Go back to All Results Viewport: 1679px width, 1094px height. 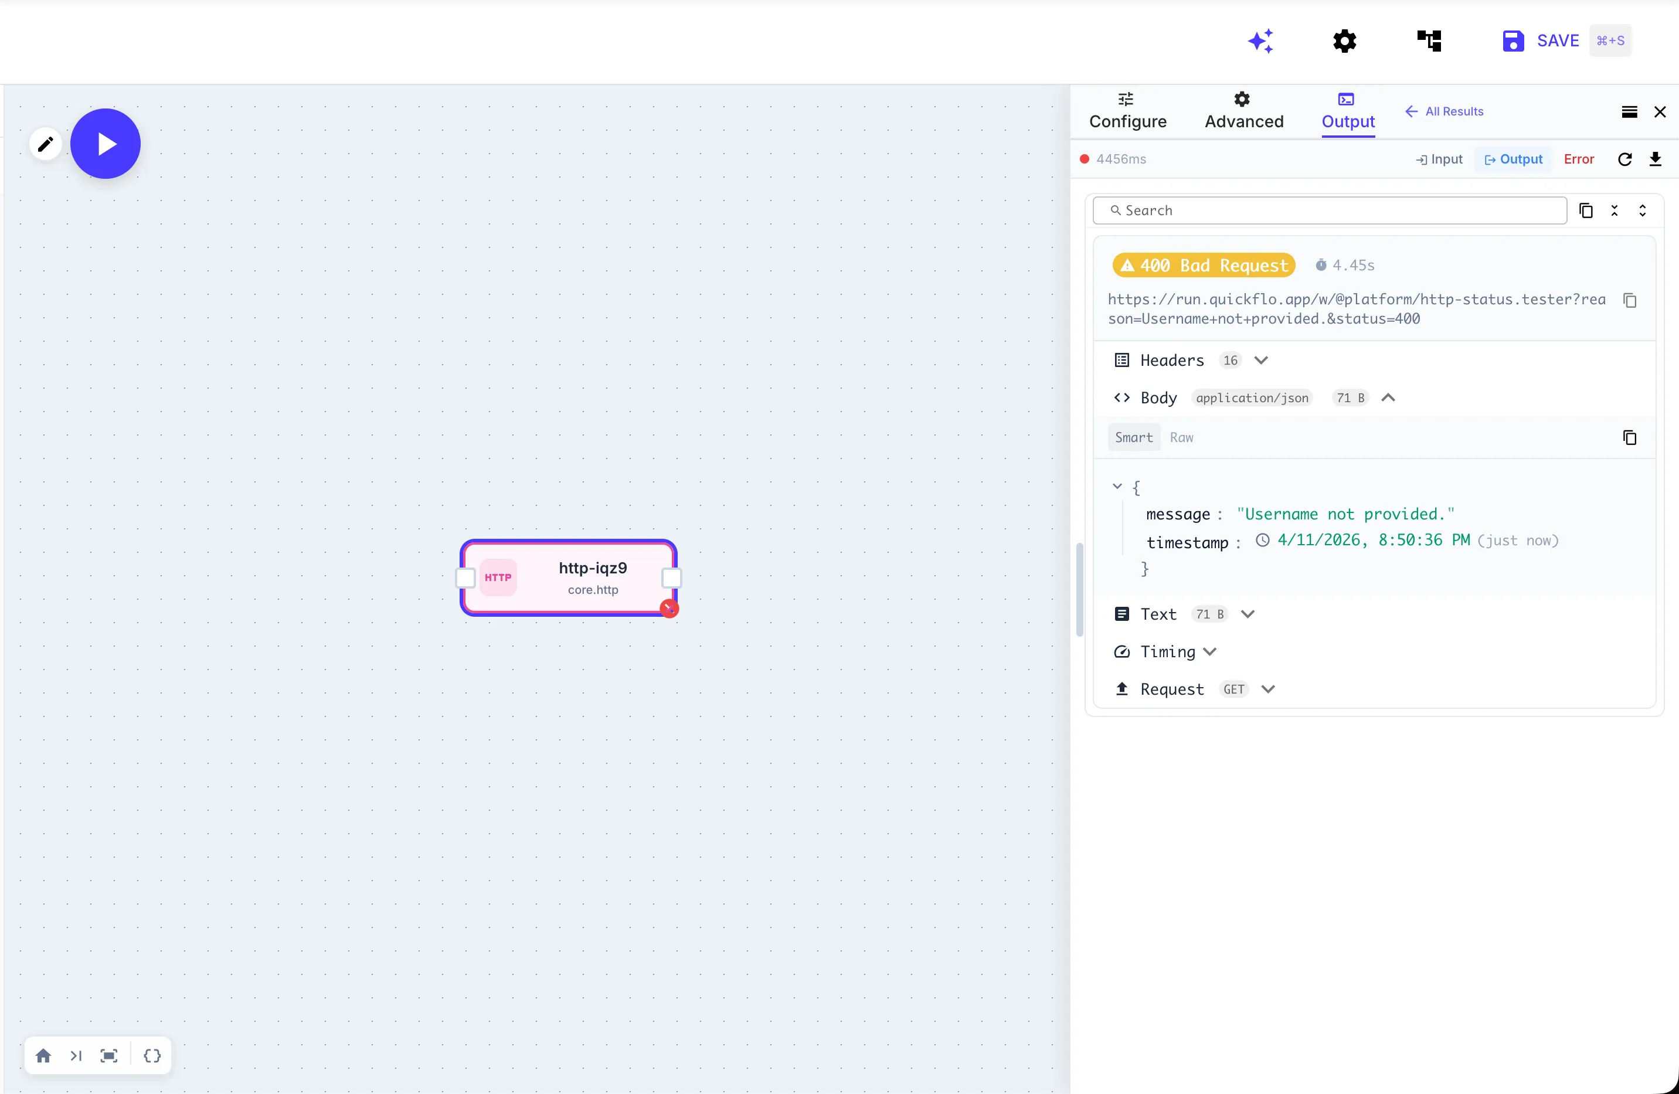1444,111
